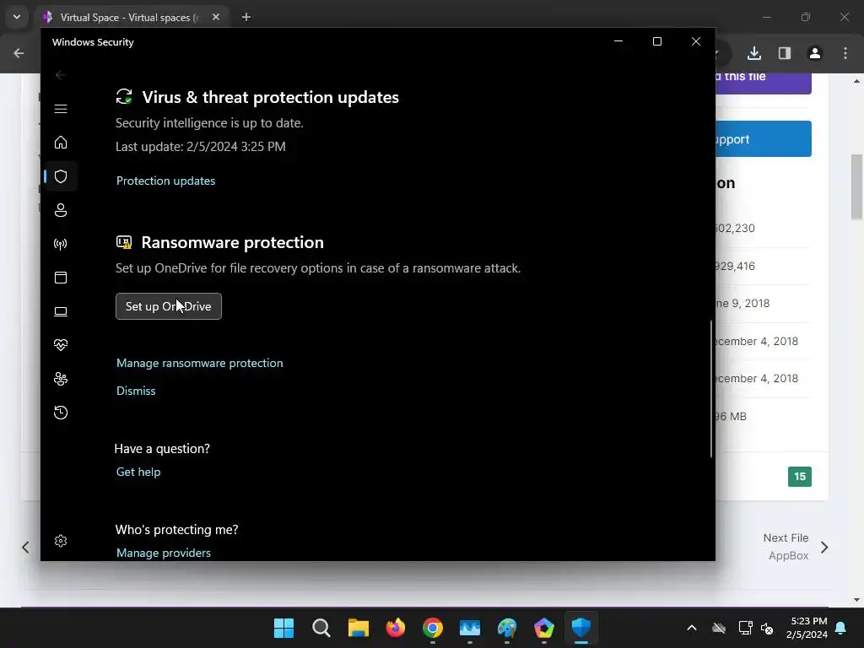
Task: Launch Firefox from the taskbar
Action: pos(396,628)
